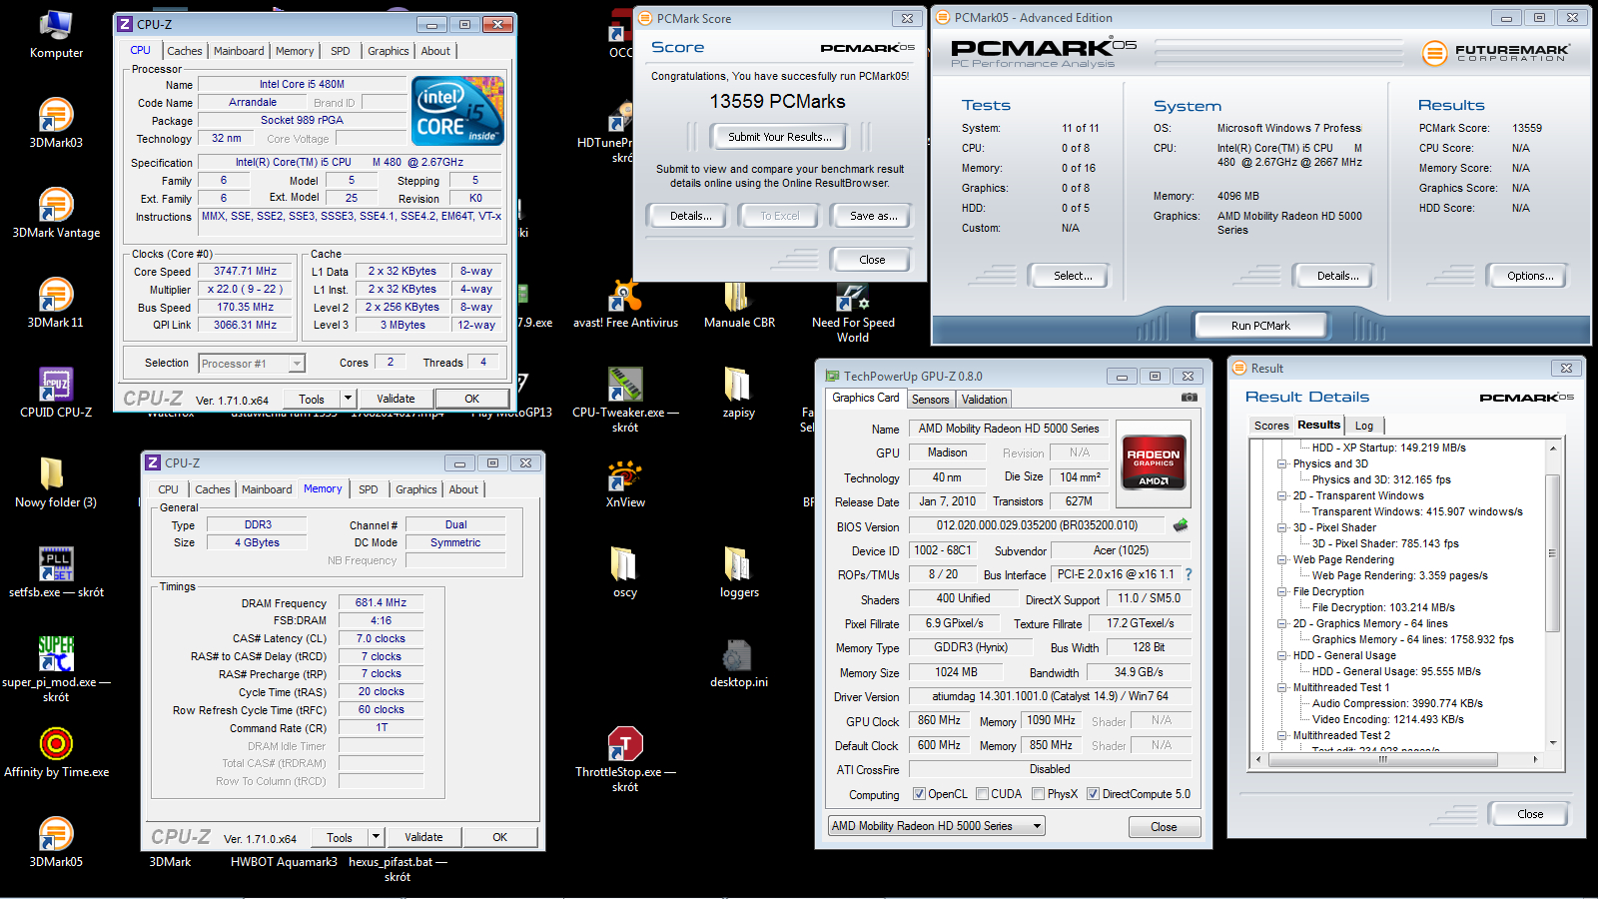Collapse the Web Page Rendering node
Viewport: 1598px width, 899px height.
tap(1282, 559)
